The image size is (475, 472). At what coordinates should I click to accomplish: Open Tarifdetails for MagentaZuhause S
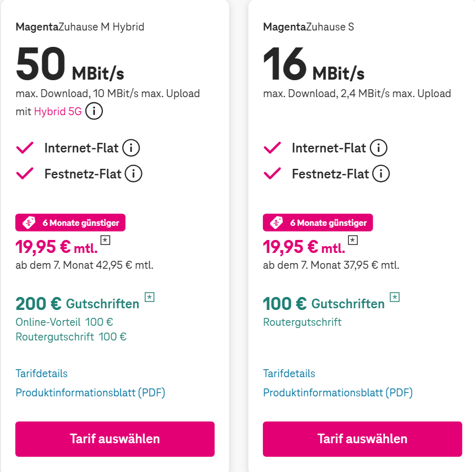[x=289, y=373]
